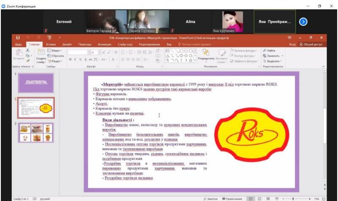Screen dimensions: 338x201
Task: Click the Заменить replace button
Action: tap(273, 56)
